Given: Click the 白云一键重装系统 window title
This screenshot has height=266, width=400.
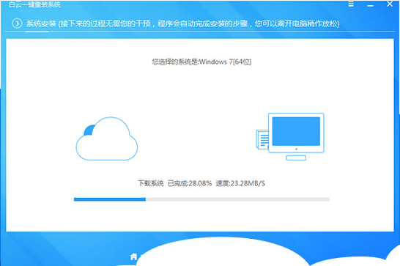Looking at the screenshot, I should click(x=34, y=4).
